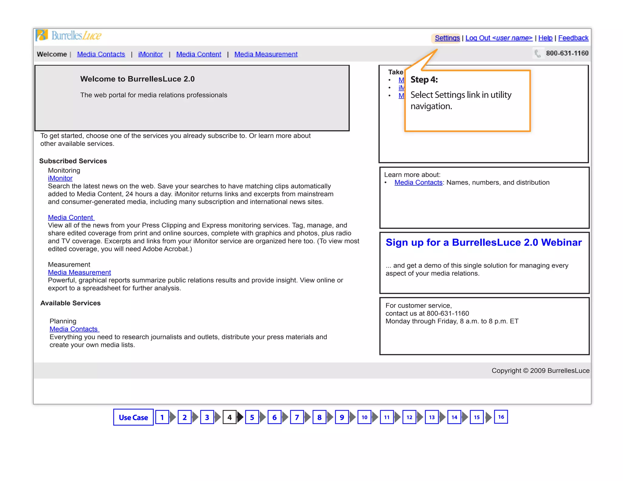Open Media Content in top navigation
This screenshot has height=481, width=623.
point(199,54)
